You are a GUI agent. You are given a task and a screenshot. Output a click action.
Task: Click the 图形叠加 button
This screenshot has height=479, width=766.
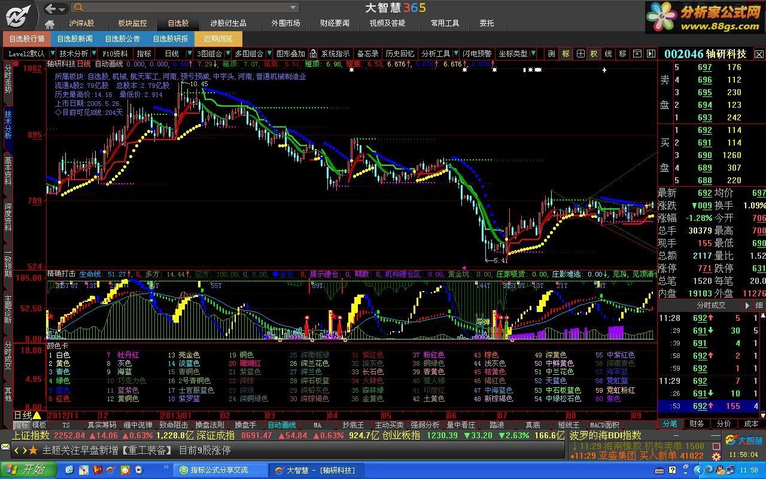291,53
